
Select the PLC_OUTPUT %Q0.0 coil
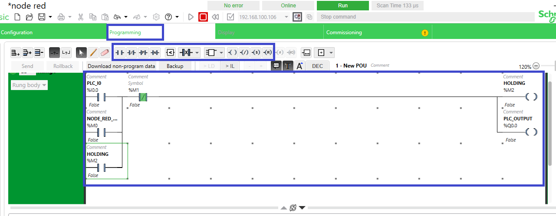click(x=531, y=132)
